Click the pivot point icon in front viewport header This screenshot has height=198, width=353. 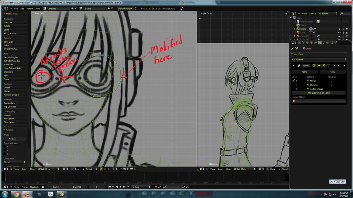coord(72,169)
